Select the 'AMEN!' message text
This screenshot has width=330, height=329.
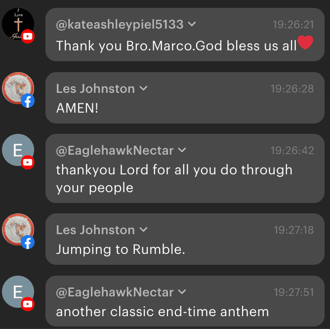[x=77, y=108]
